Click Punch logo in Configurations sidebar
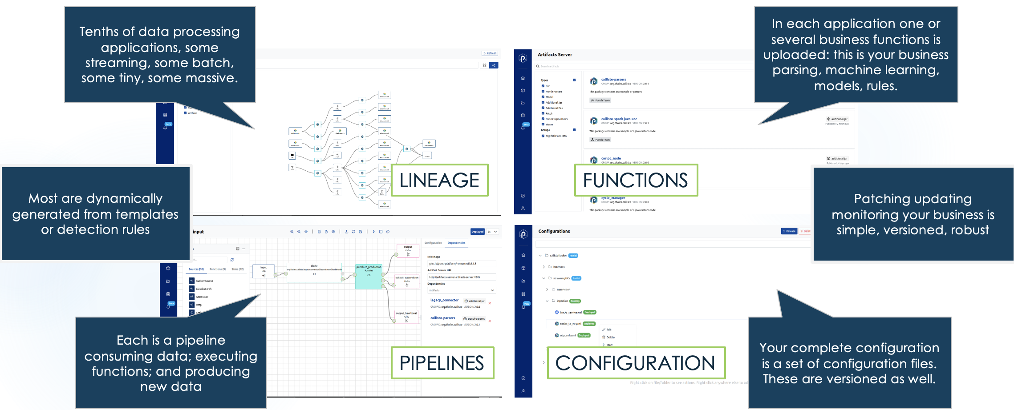This screenshot has height=410, width=1014. (x=523, y=234)
